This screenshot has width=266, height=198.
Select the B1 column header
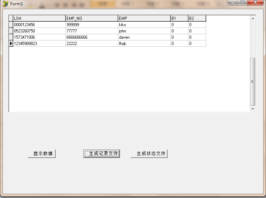179,18
